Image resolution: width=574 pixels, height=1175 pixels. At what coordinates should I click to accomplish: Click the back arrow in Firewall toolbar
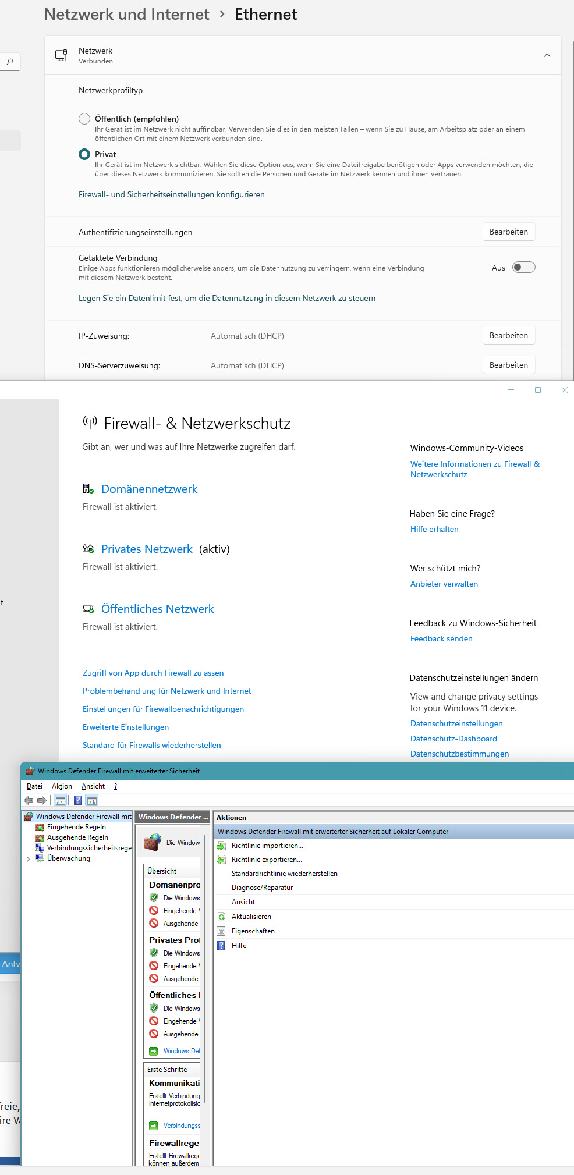coord(29,800)
